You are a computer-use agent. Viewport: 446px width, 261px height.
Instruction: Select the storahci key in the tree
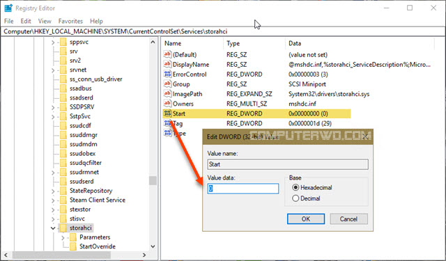(81, 228)
